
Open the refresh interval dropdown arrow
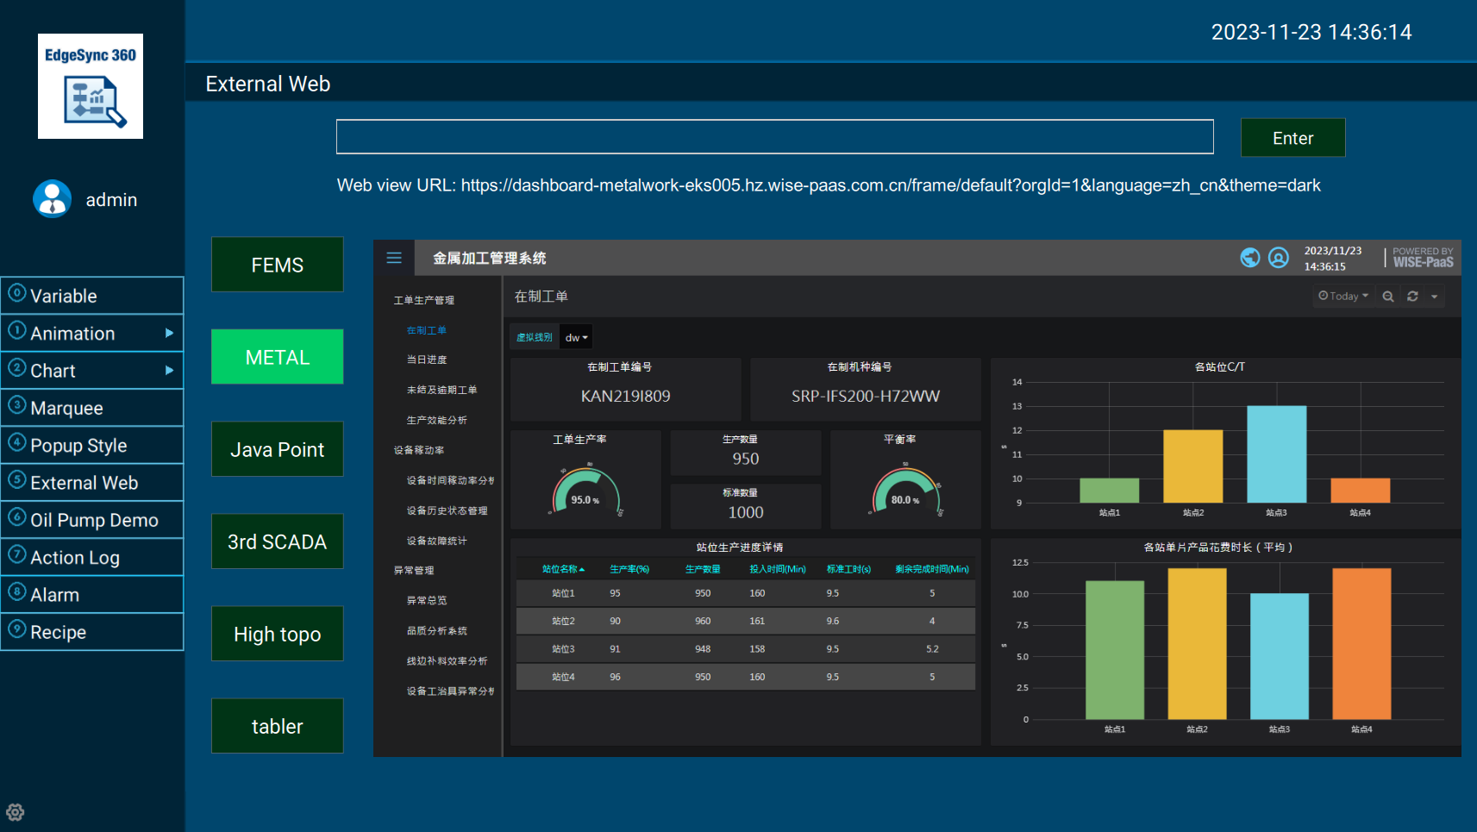[x=1435, y=297]
